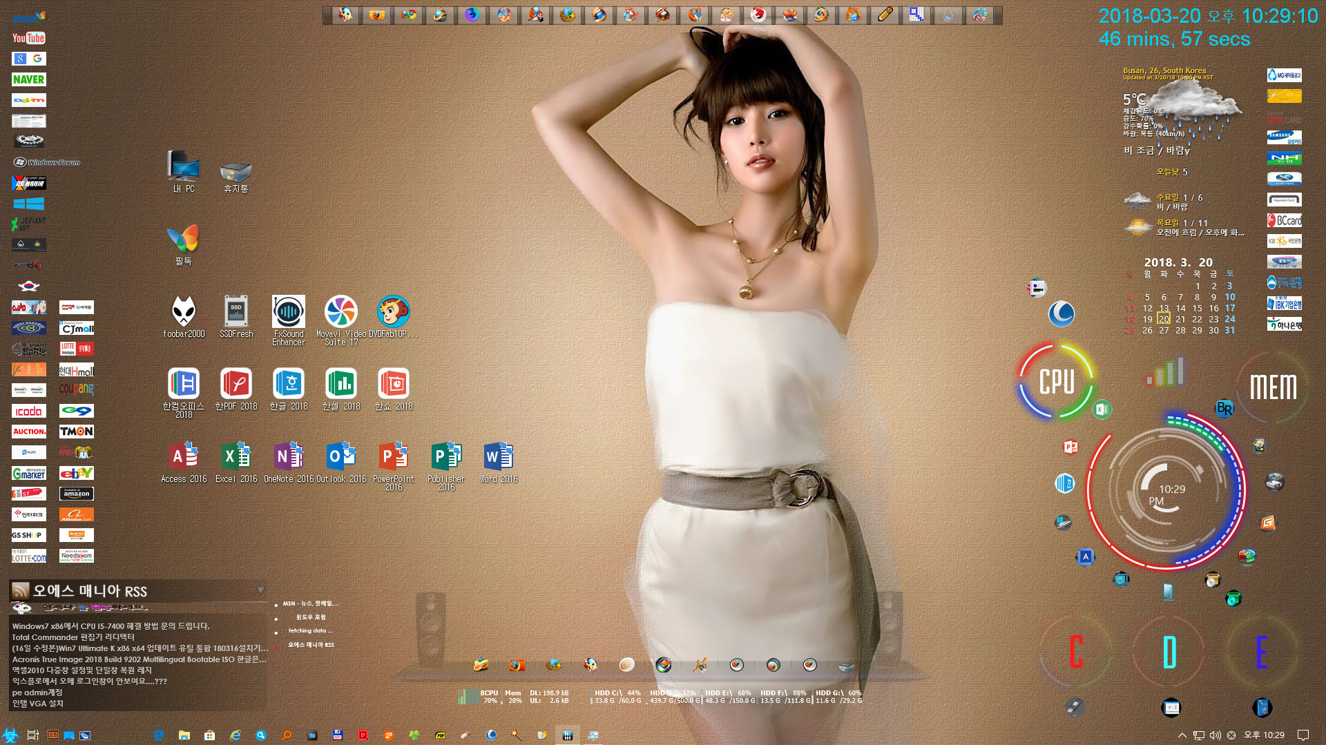Open Microsoft Edge from the taskbar
Screen dimensions: 1326x745
point(158,735)
